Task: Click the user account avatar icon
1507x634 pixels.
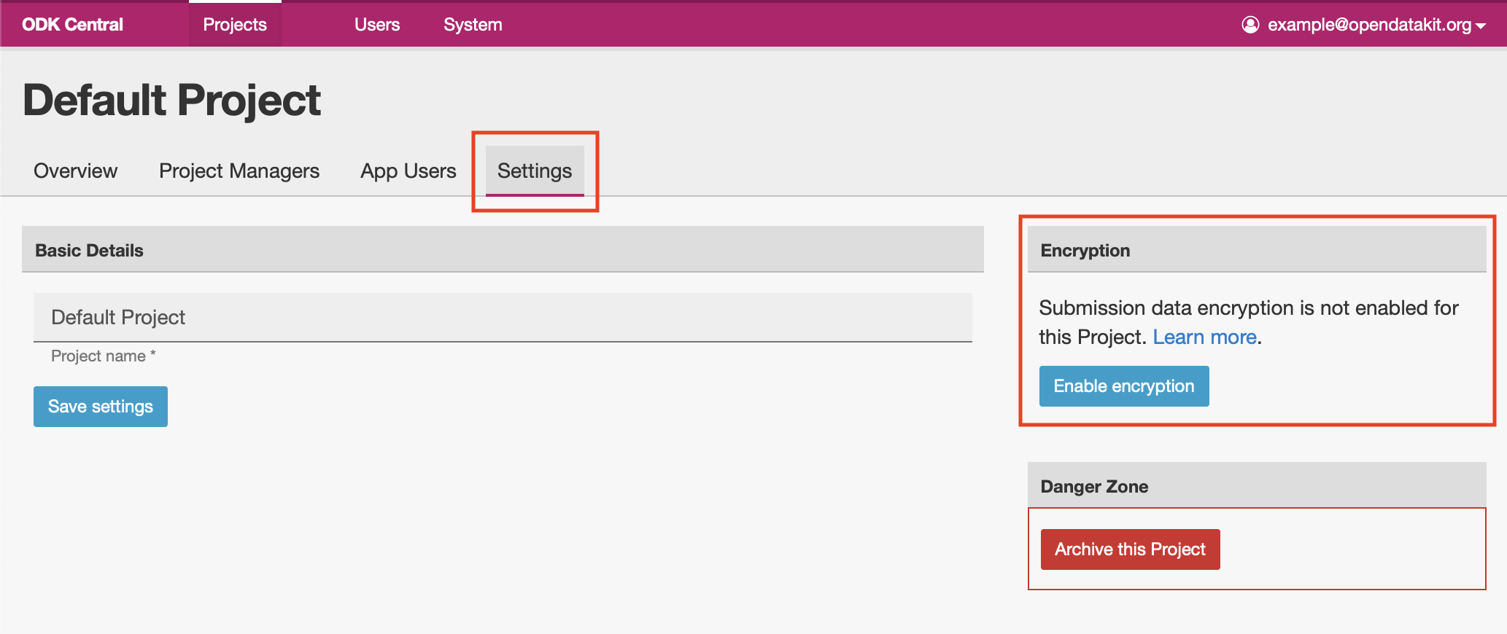Action: click(x=1250, y=25)
